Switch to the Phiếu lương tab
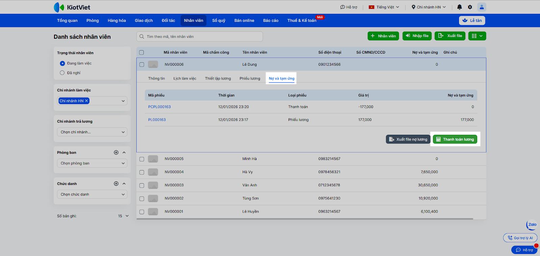540x256 pixels. (250, 78)
